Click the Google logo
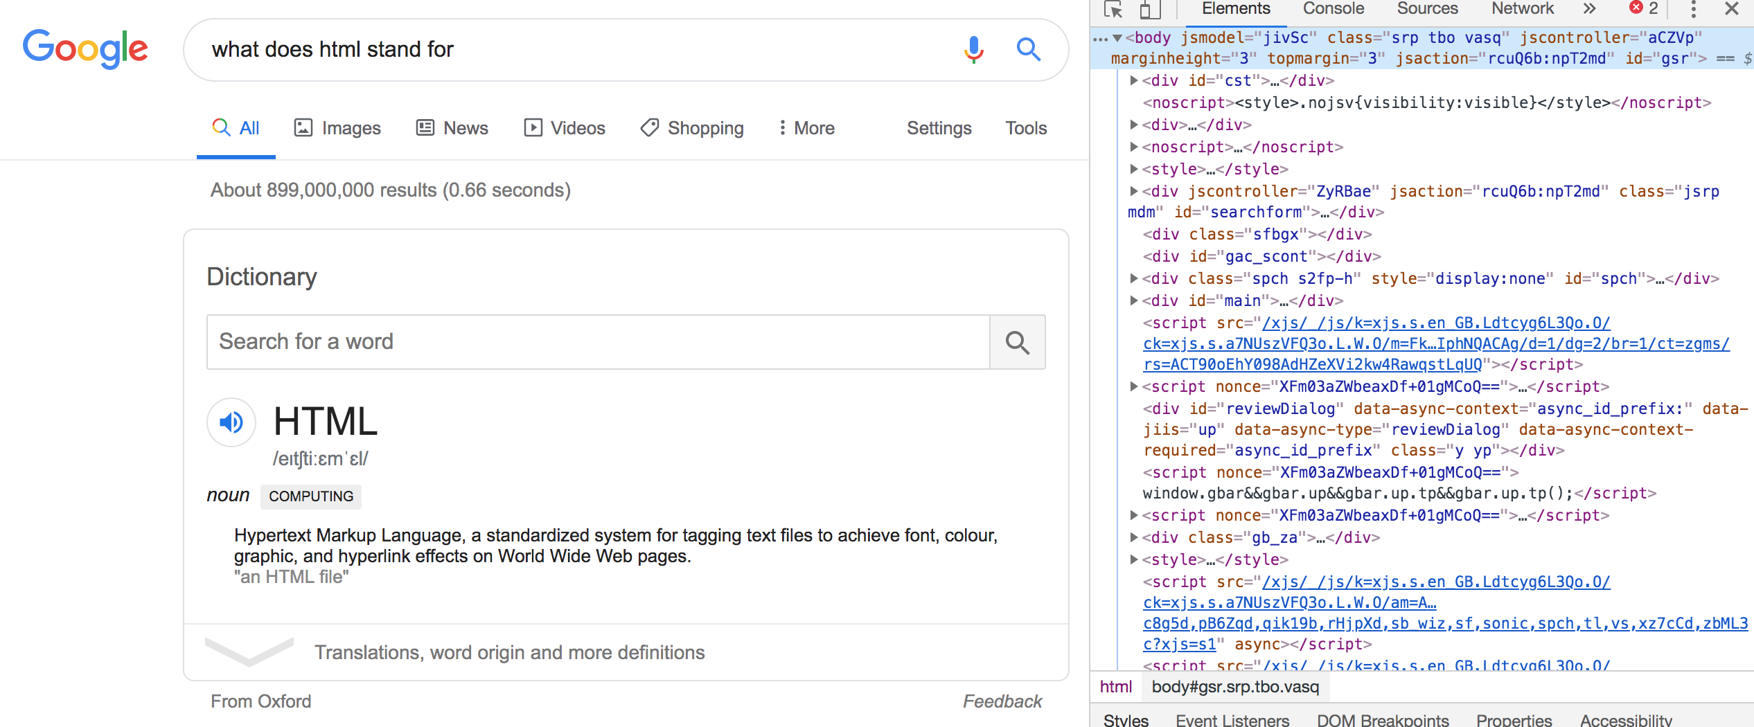The image size is (1754, 727). pos(85,49)
